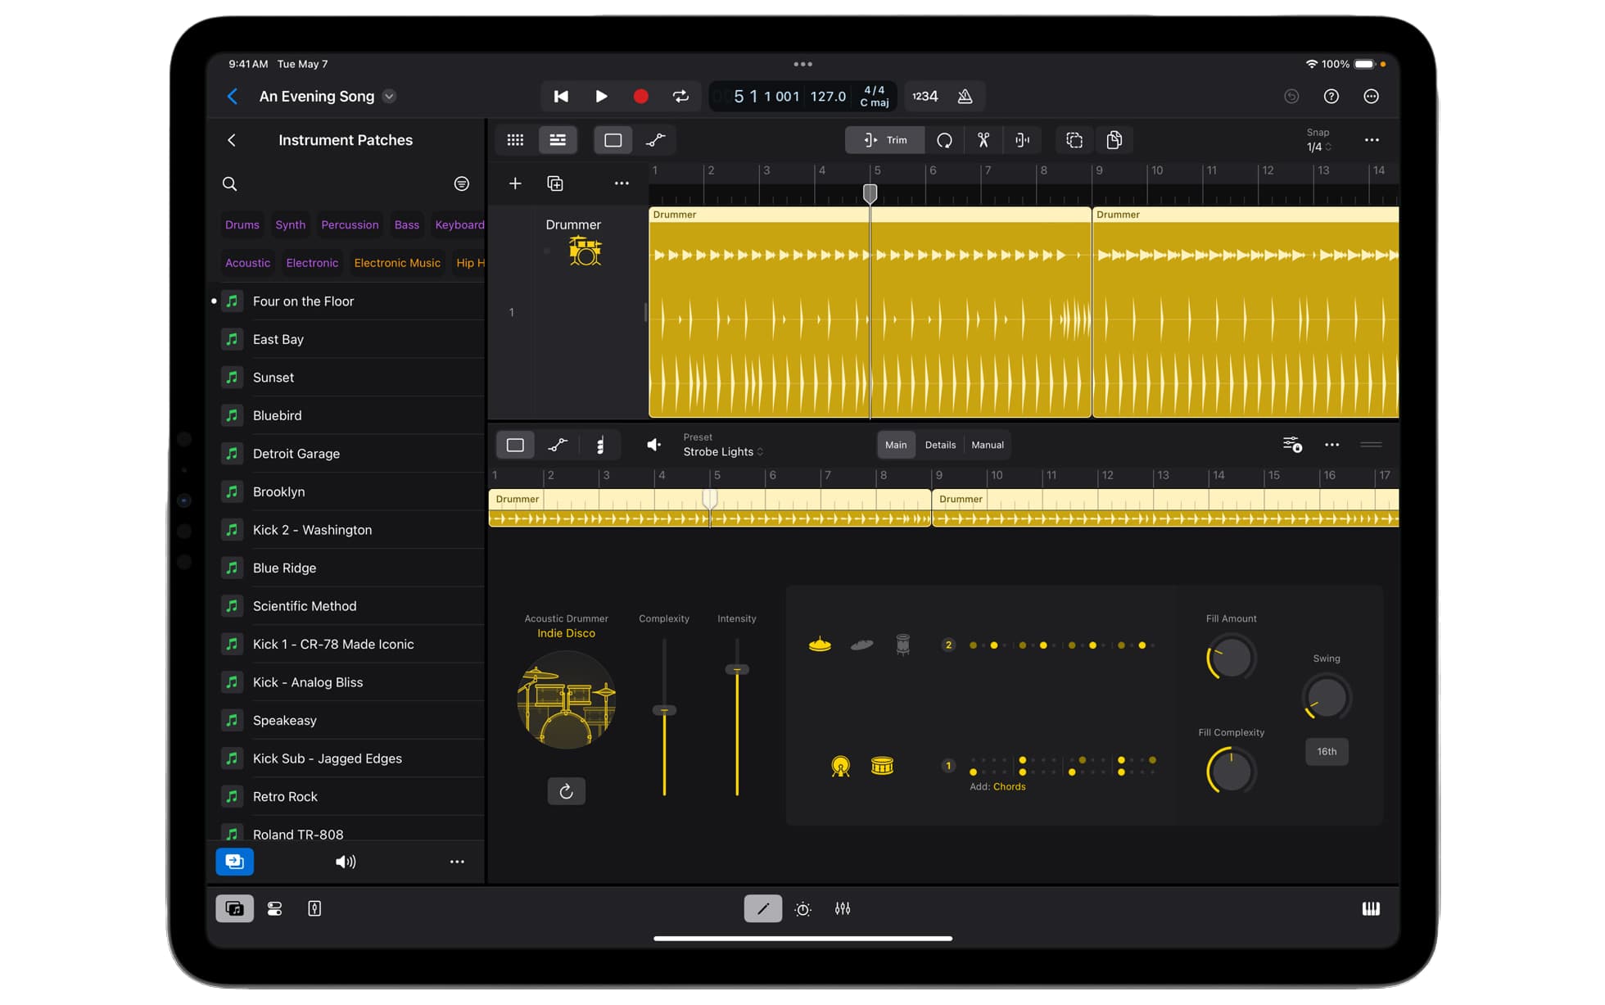Viewport: 1605px width, 1005px height.
Task: Select the Synth category tag
Action: (290, 224)
